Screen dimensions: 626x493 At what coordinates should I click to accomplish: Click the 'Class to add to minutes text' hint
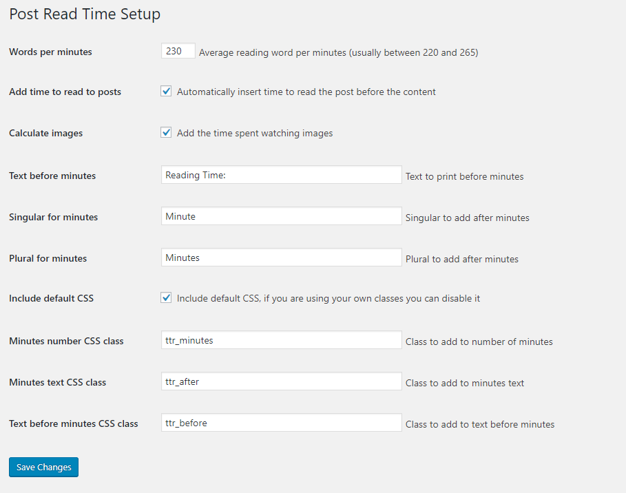(465, 384)
